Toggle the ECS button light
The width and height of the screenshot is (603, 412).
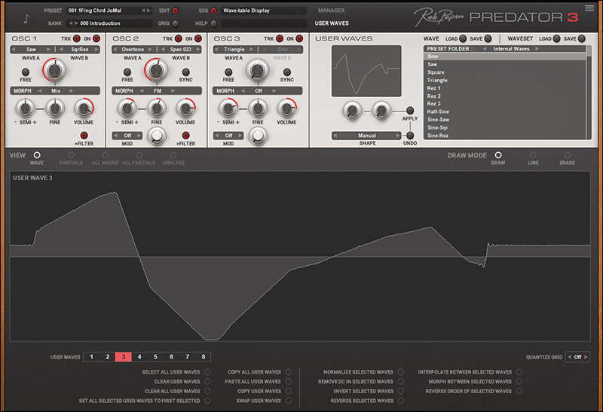213,11
